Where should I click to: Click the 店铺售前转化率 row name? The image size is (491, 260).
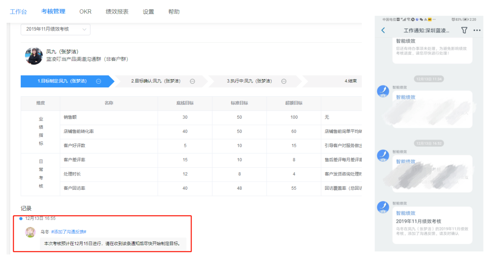79,131
